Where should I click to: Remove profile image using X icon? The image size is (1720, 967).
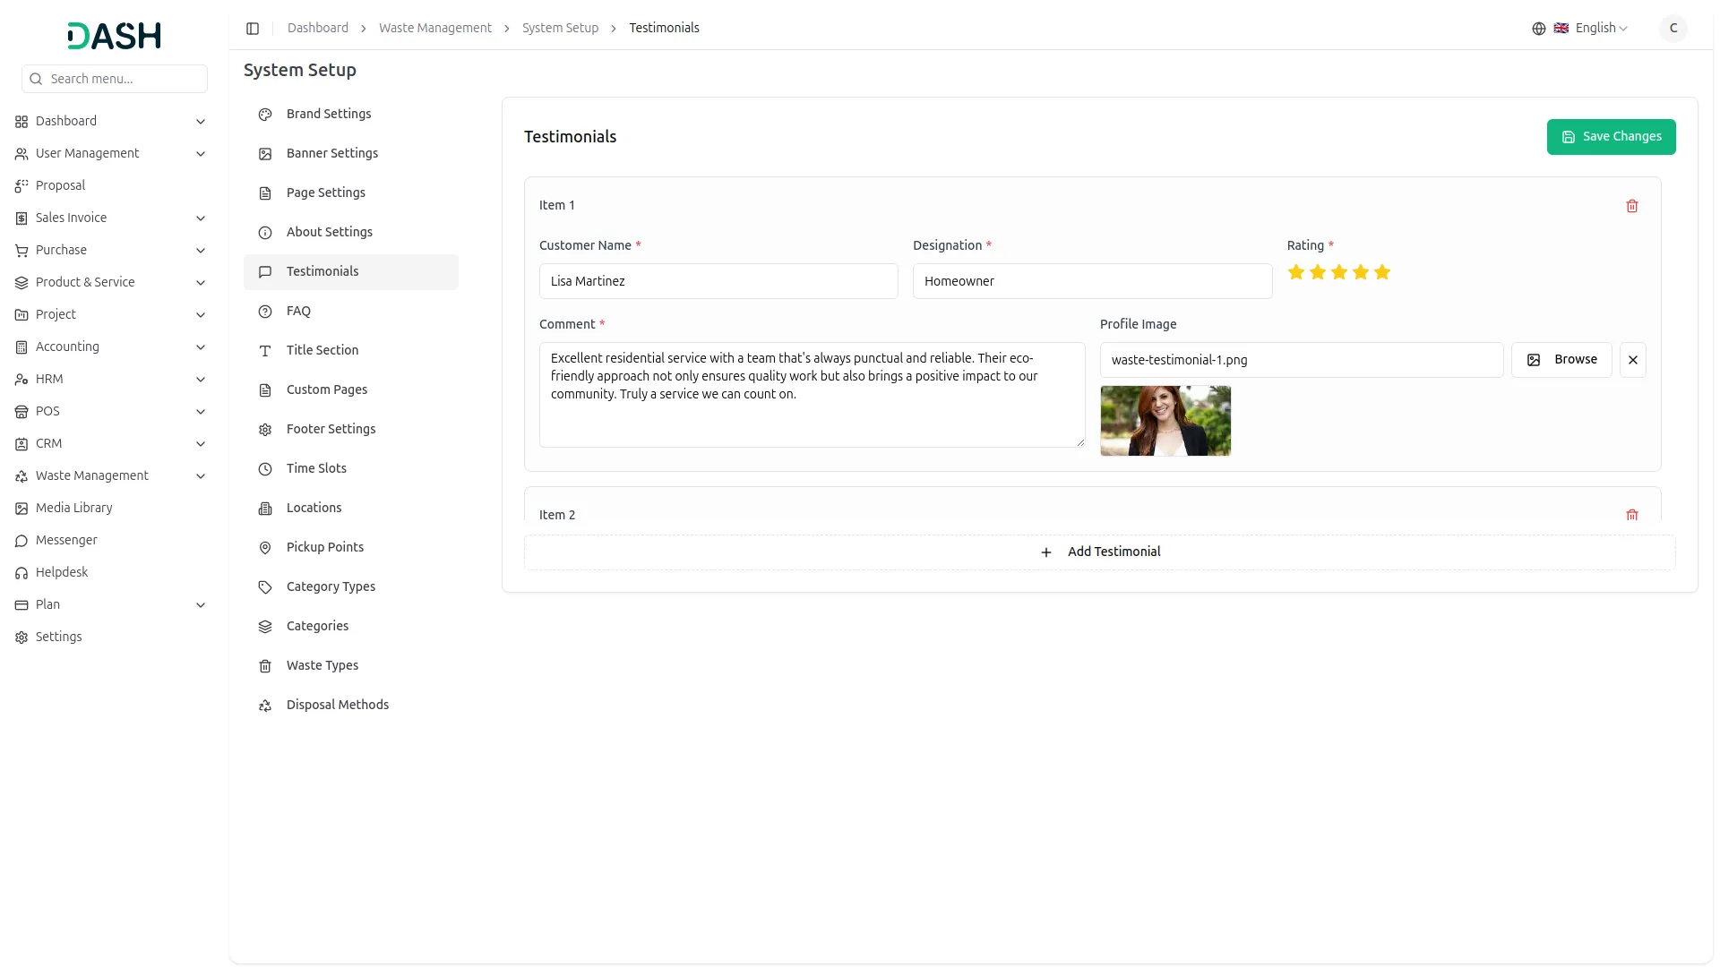click(1632, 360)
